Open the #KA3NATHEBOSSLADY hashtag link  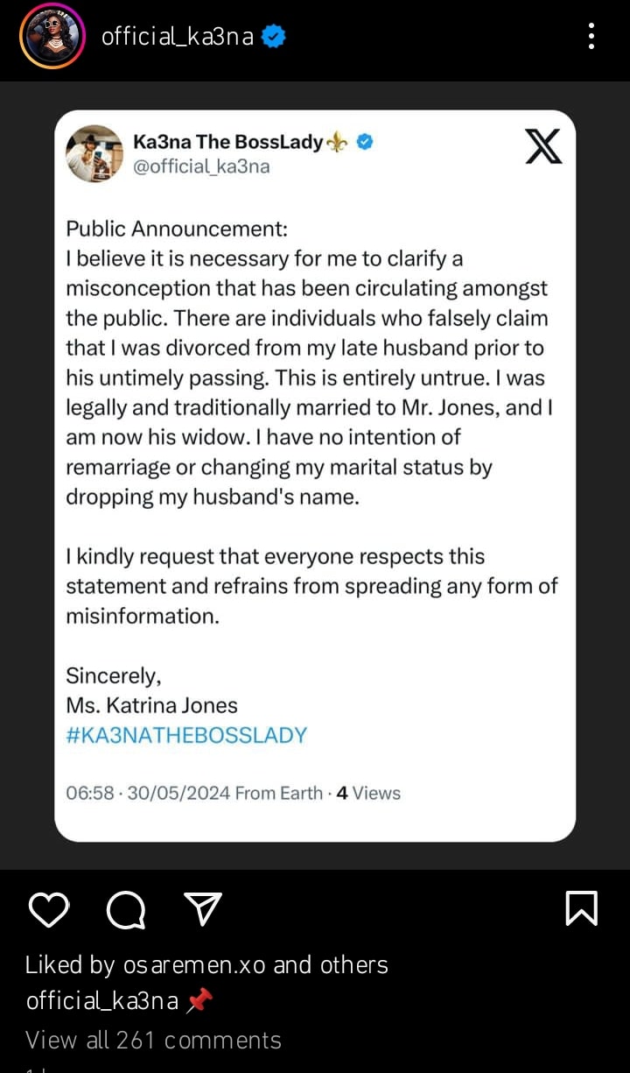[x=186, y=736]
